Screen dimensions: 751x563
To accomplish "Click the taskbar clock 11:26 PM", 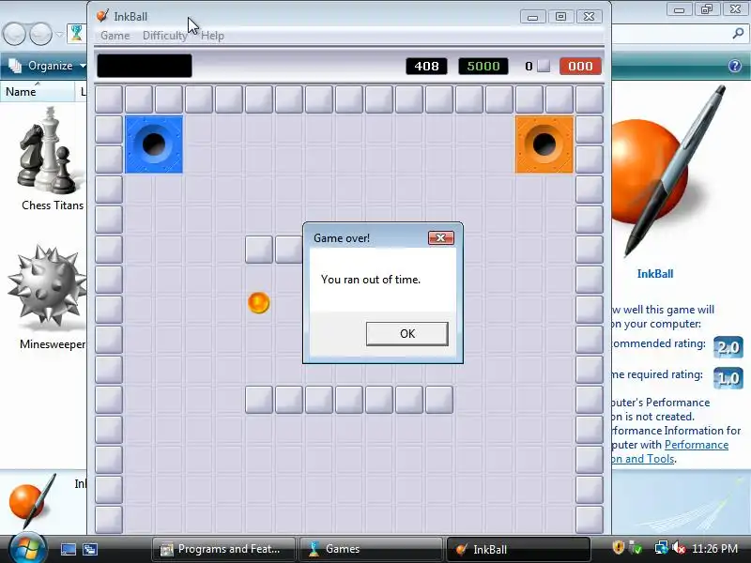I will point(714,549).
